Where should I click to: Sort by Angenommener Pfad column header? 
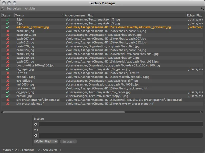point(125,15)
